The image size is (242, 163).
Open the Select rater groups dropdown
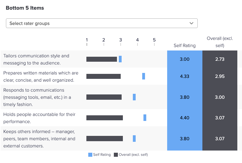click(x=101, y=23)
